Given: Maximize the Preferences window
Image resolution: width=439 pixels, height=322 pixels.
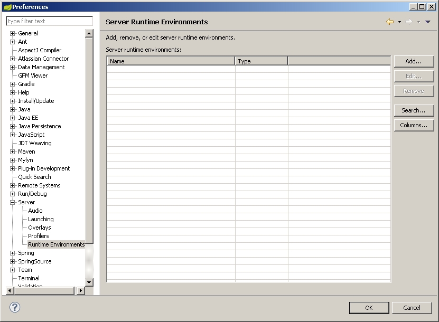Looking at the screenshot, I should tap(422, 7).
